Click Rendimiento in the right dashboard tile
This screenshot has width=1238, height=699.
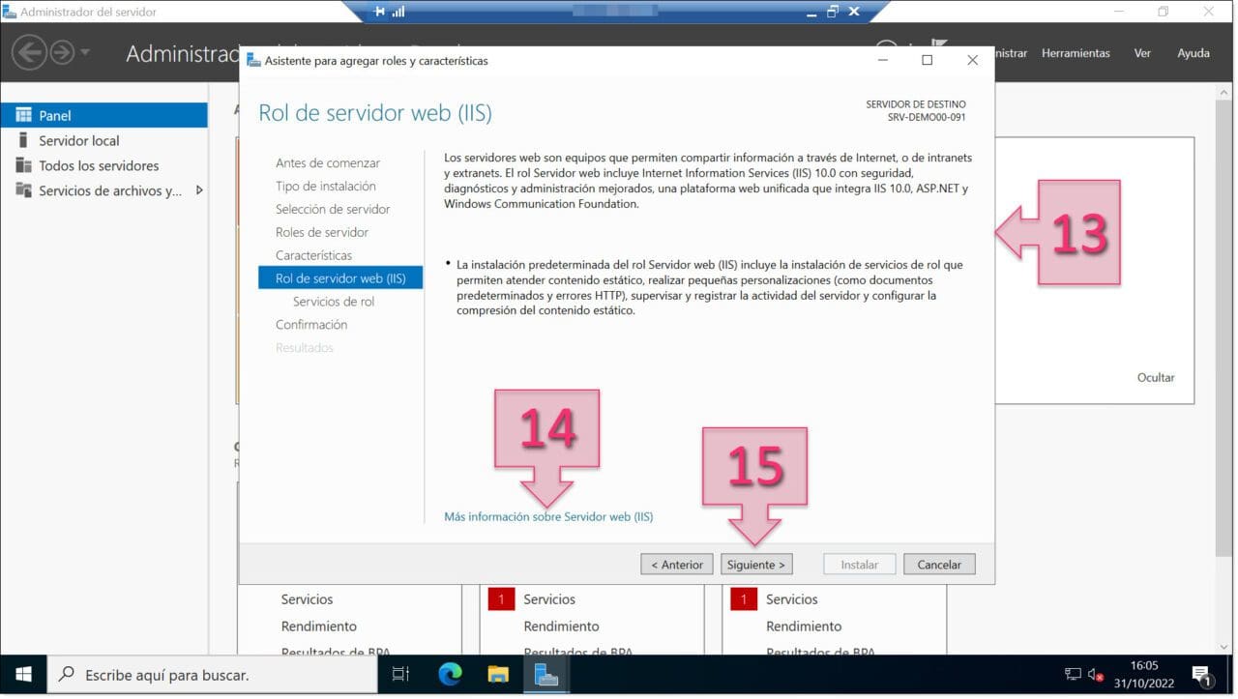(804, 626)
